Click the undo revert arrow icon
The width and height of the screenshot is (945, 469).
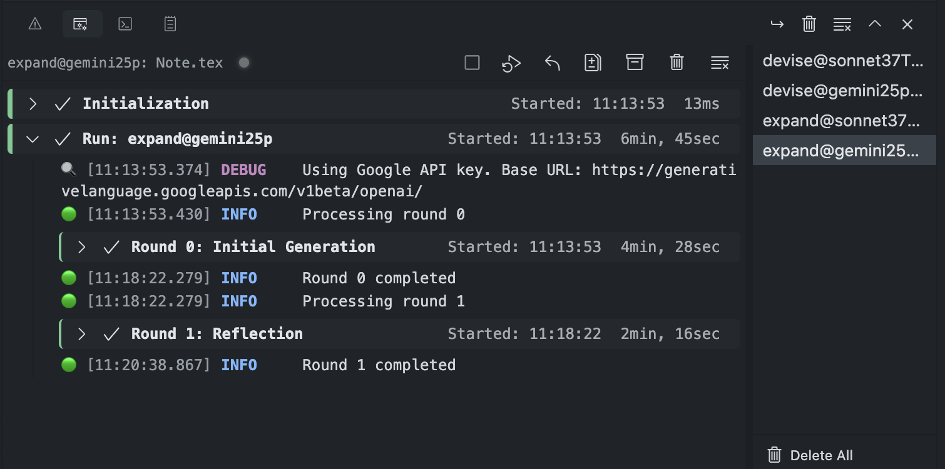[552, 63]
